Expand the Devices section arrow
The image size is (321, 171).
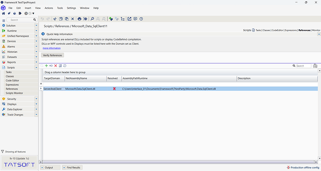(x=36, y=41)
